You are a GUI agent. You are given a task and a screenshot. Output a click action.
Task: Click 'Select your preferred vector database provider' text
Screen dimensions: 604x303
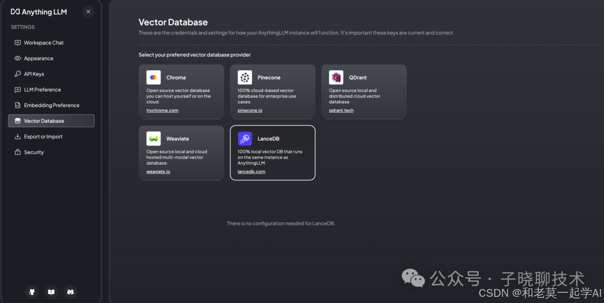coord(195,55)
